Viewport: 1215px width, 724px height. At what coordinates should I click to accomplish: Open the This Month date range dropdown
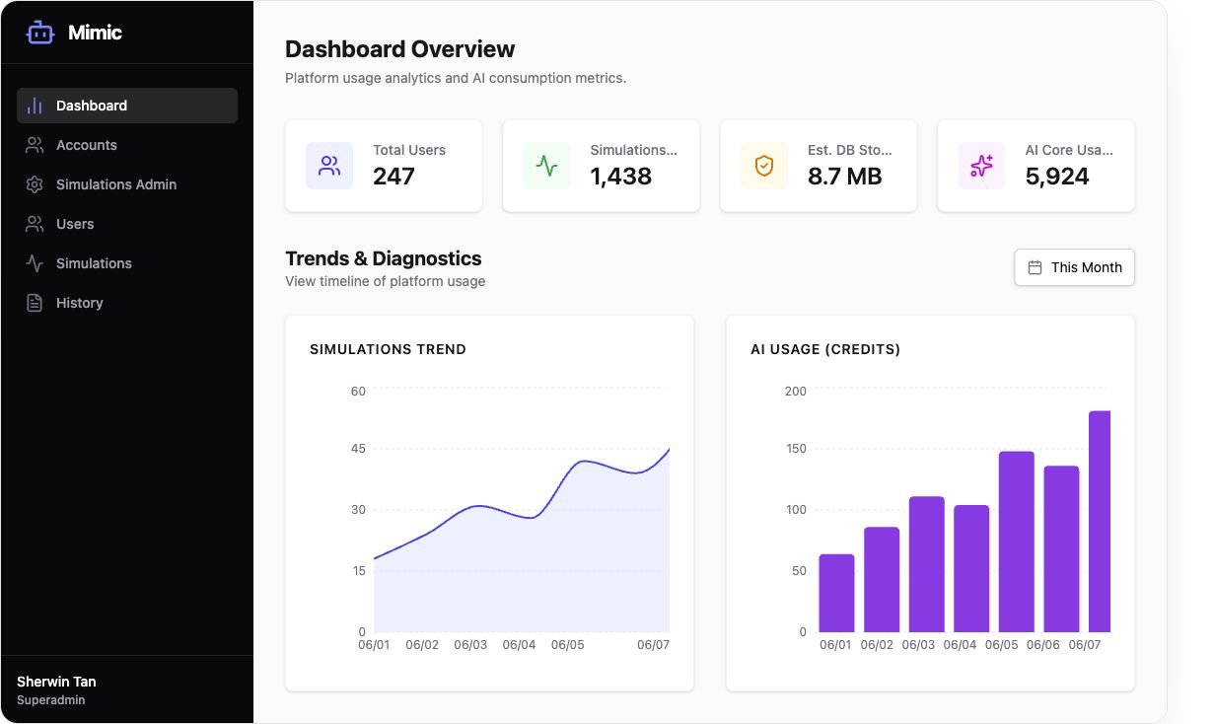(x=1074, y=267)
